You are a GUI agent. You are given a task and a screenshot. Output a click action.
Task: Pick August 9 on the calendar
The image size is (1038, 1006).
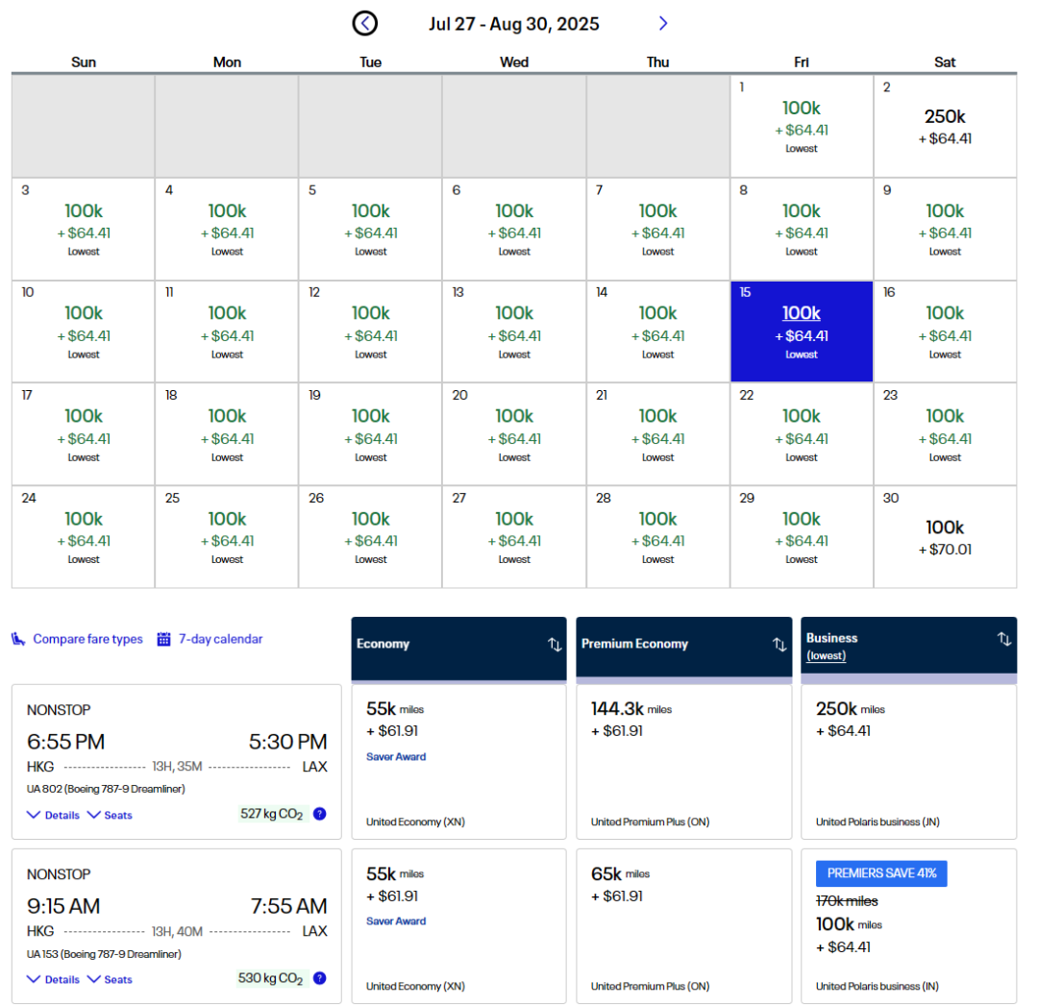point(946,229)
